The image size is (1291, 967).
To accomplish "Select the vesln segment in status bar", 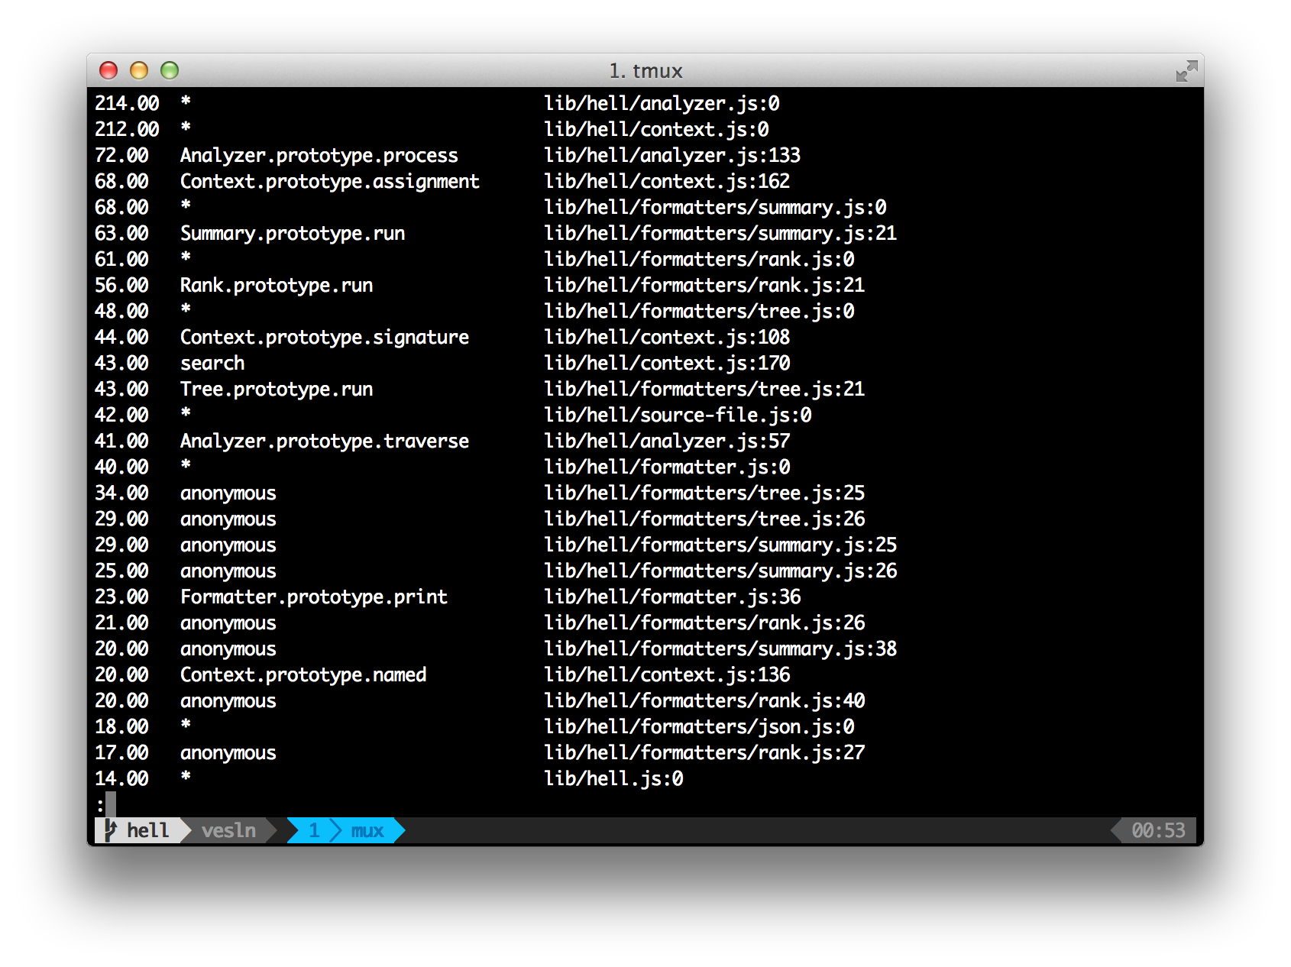I will click(229, 830).
